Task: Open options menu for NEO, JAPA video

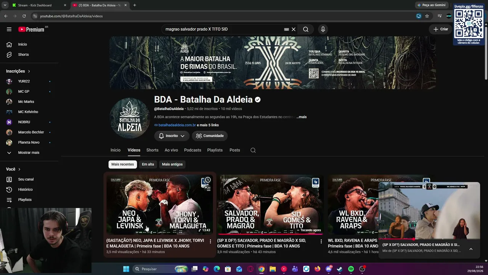Action: coord(210,241)
